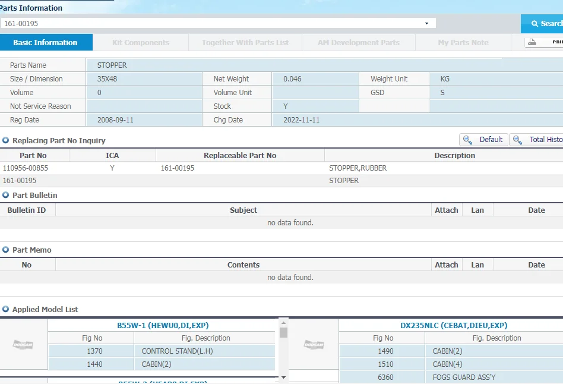The width and height of the screenshot is (563, 384).
Task: Open the Together With Parts List tab
Action: click(x=245, y=43)
